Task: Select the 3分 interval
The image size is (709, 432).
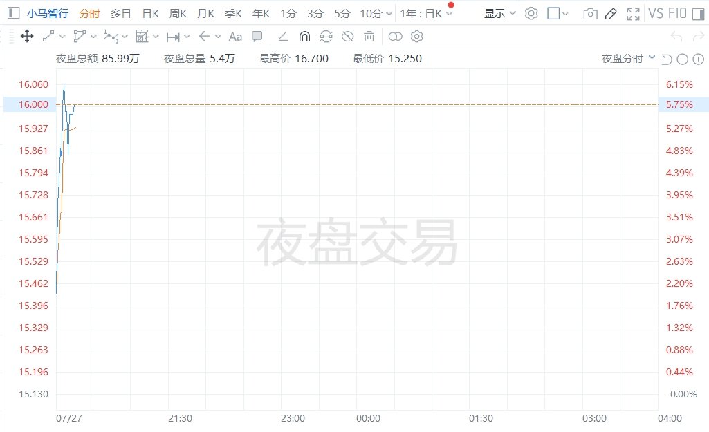Action: [x=315, y=14]
